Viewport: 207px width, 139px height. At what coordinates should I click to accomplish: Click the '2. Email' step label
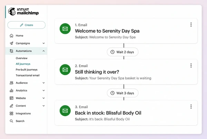[81, 66]
